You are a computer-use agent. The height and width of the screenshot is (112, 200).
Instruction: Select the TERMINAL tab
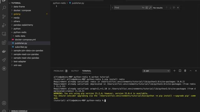[87, 71]
